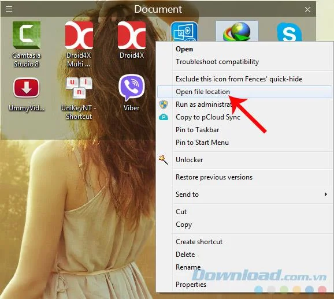This screenshot has width=334, height=299.
Task: Open the Document fence hamburger menu
Action: [9, 9]
